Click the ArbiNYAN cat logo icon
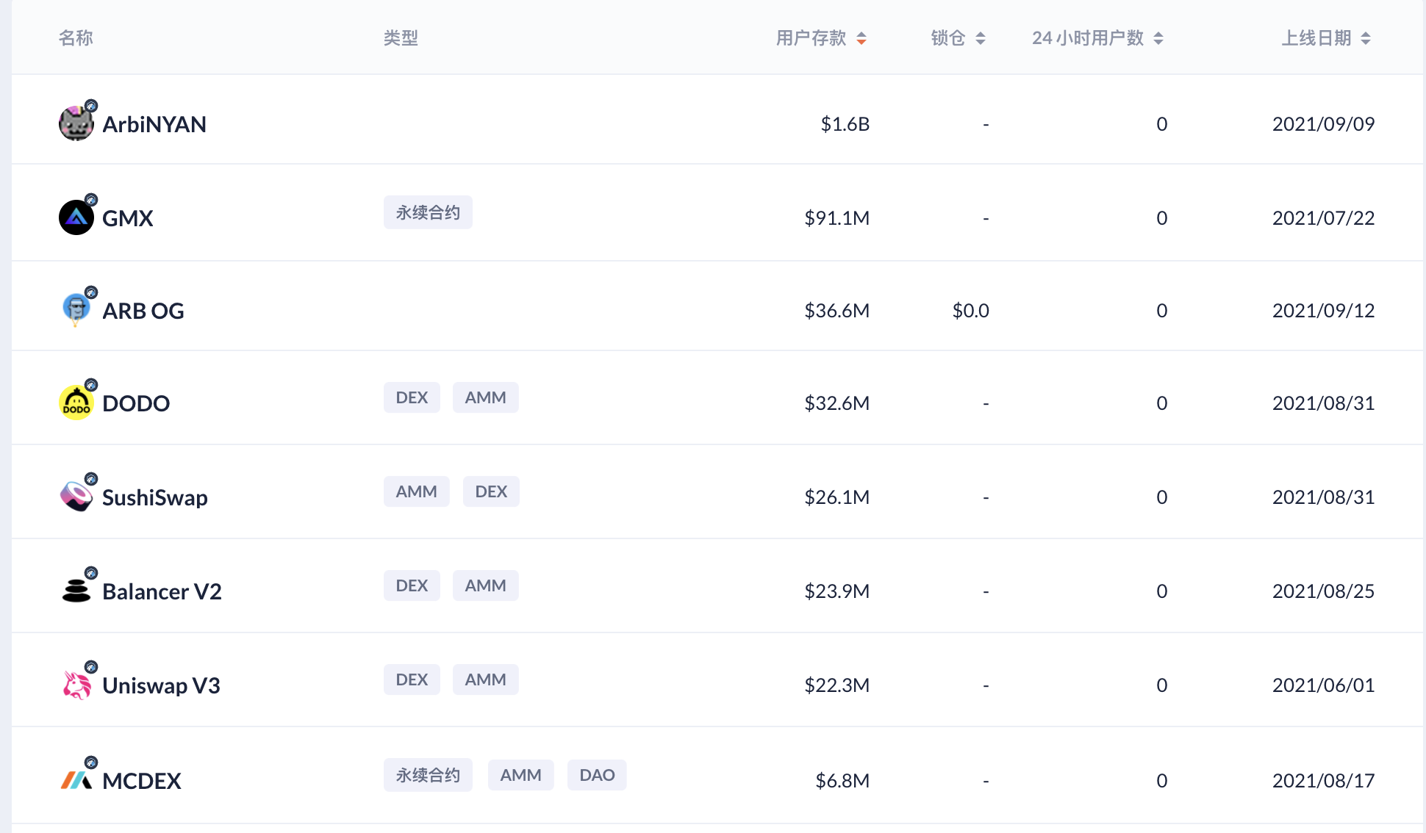 coord(76,123)
